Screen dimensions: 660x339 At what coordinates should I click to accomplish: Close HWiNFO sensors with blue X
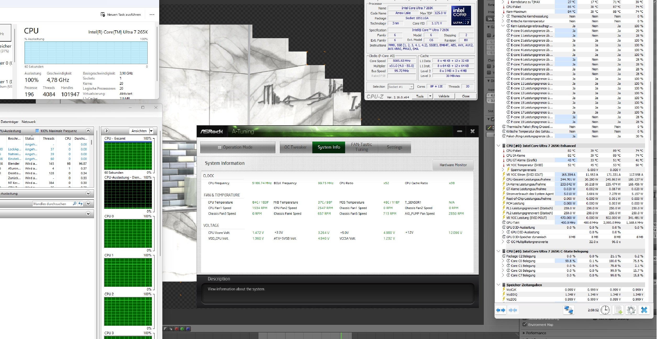[x=644, y=310]
